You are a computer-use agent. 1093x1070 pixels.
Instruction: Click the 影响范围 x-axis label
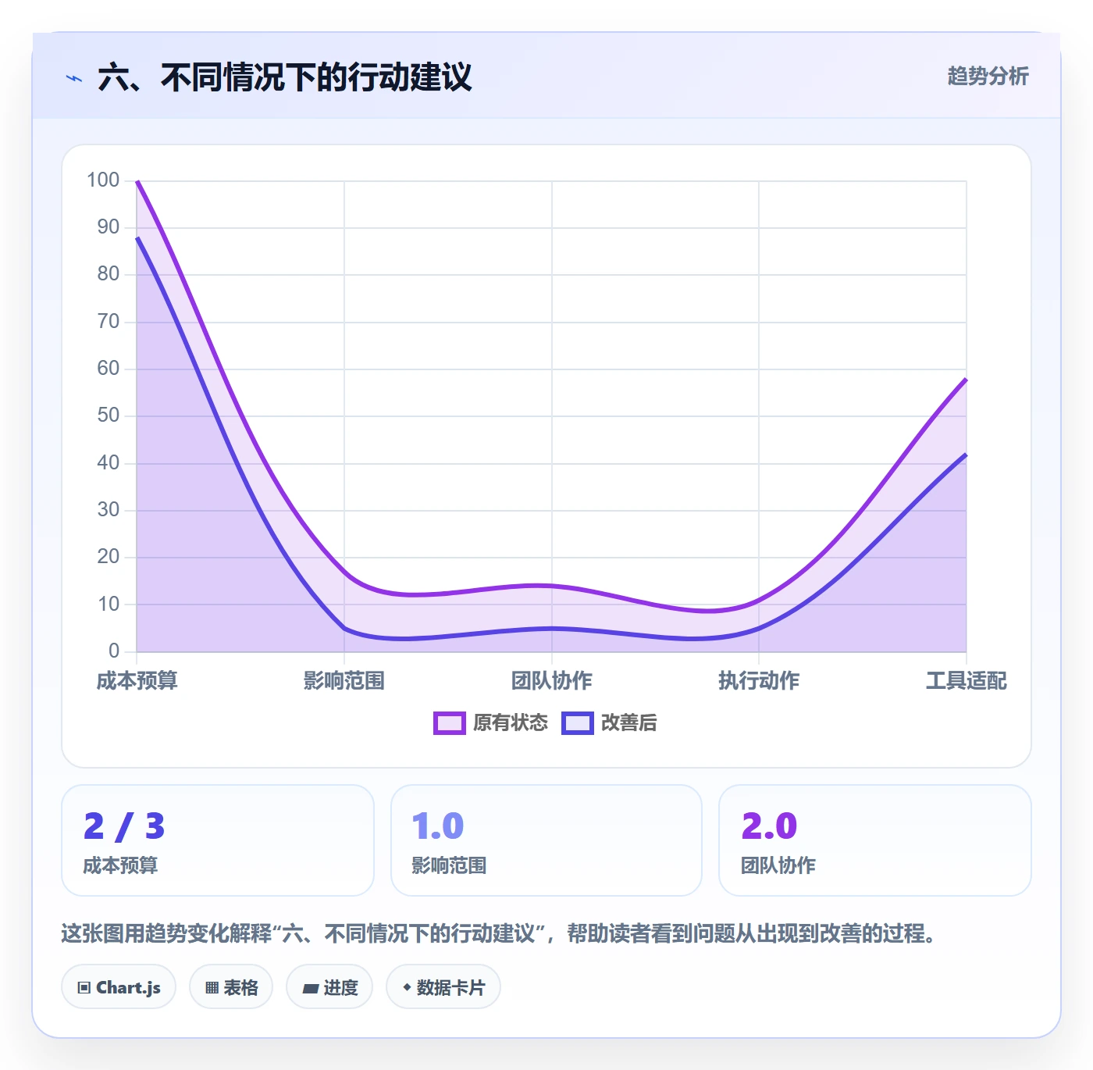coord(344,681)
